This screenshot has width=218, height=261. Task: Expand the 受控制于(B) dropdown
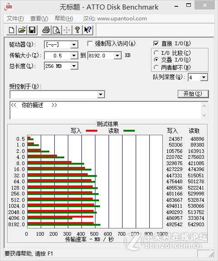point(100,95)
